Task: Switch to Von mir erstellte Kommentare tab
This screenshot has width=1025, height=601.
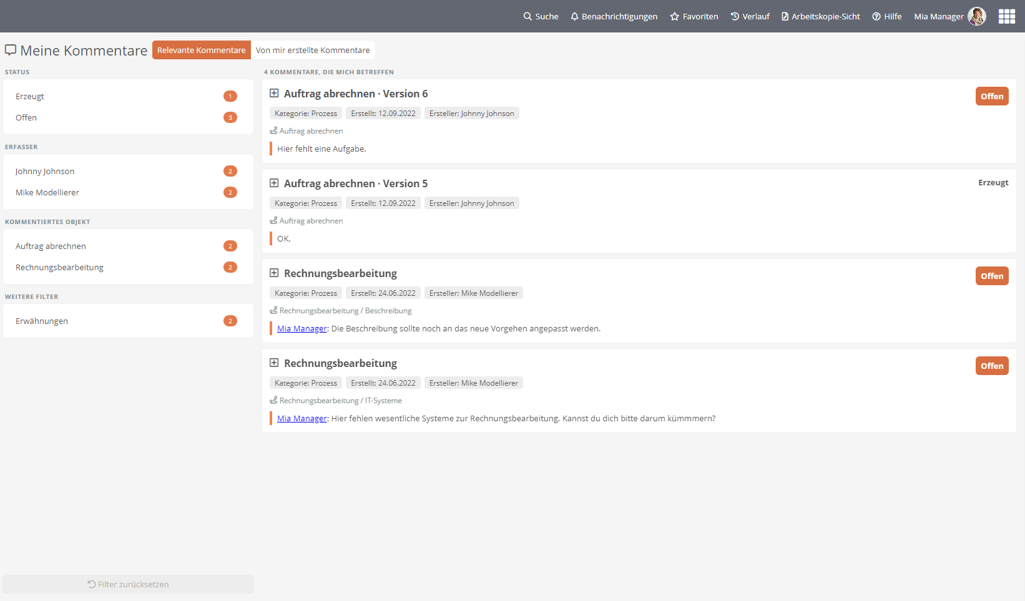Action: pos(313,50)
